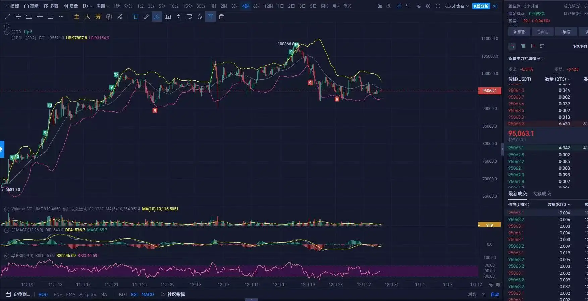Toggle the MACD sub-indicator in bottom bar
Image resolution: width=588 pixels, height=301 pixels.
click(148, 294)
